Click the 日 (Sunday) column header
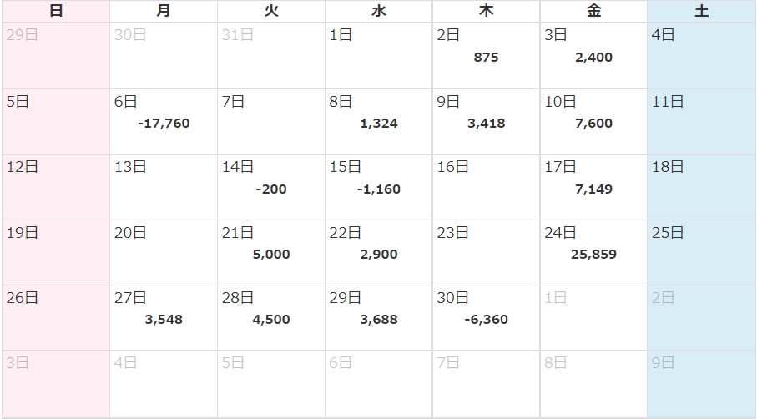The image size is (757, 419). pos(56,11)
